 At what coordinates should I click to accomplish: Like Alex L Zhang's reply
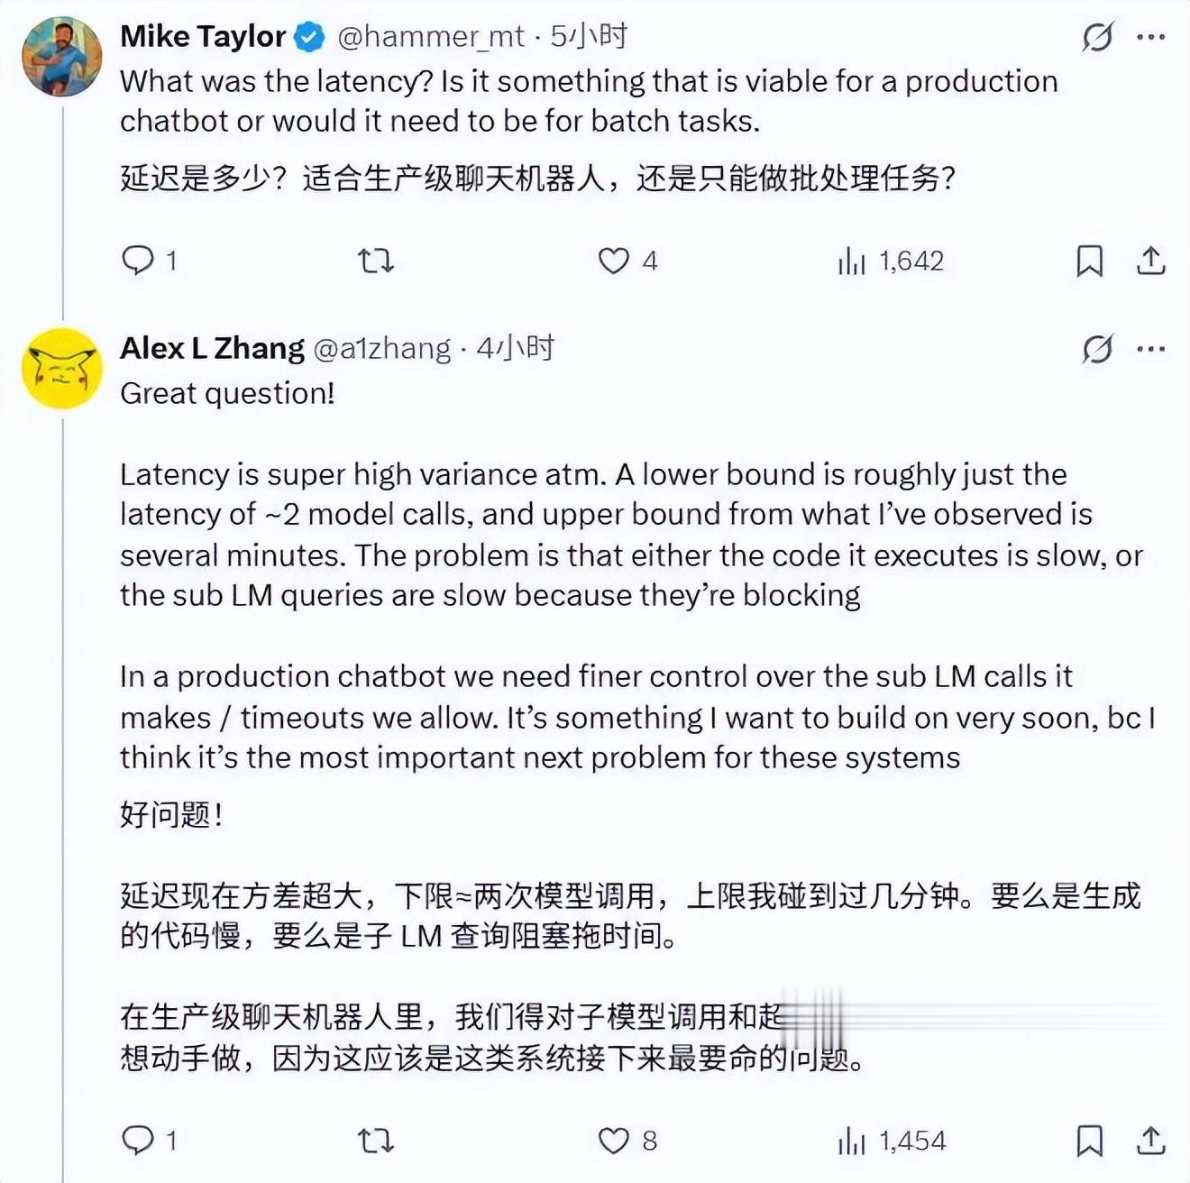(614, 1141)
